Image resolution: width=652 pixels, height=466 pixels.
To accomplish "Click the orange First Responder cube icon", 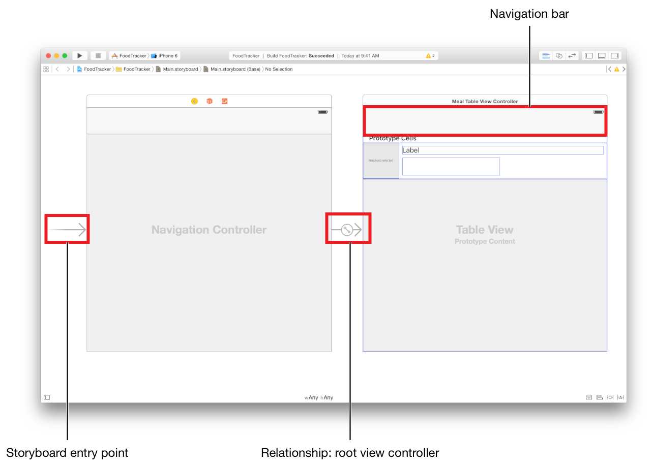I will (209, 101).
